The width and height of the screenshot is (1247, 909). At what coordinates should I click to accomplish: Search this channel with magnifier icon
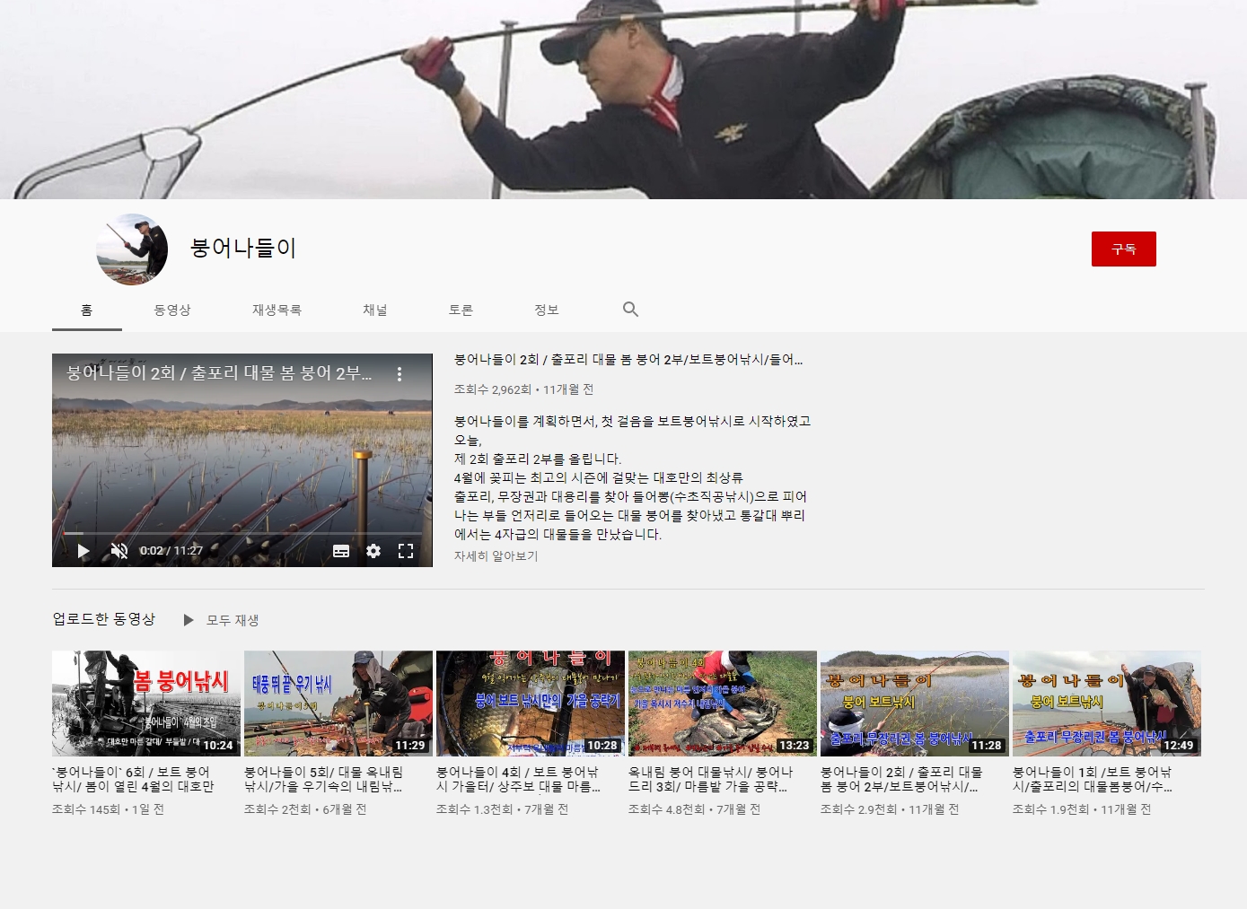[630, 310]
